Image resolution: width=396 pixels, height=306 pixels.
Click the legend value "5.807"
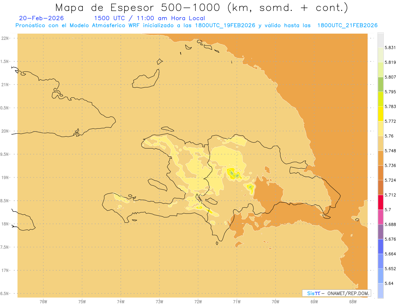click(x=390, y=77)
